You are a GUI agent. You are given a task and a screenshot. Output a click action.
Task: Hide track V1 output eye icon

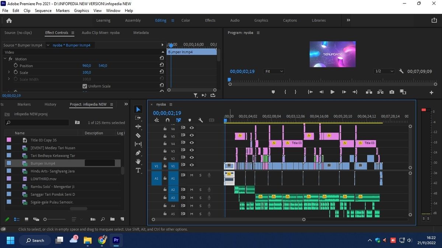[192, 165]
